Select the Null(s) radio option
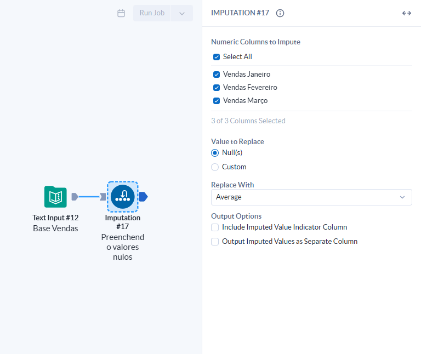421x354 pixels. click(215, 153)
